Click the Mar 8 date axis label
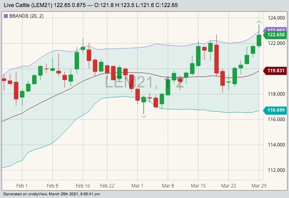 [x=168, y=186]
